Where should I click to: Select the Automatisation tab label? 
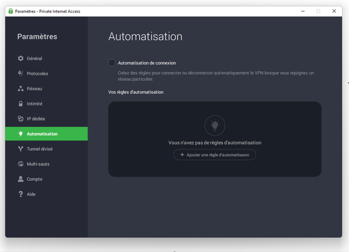coord(42,134)
